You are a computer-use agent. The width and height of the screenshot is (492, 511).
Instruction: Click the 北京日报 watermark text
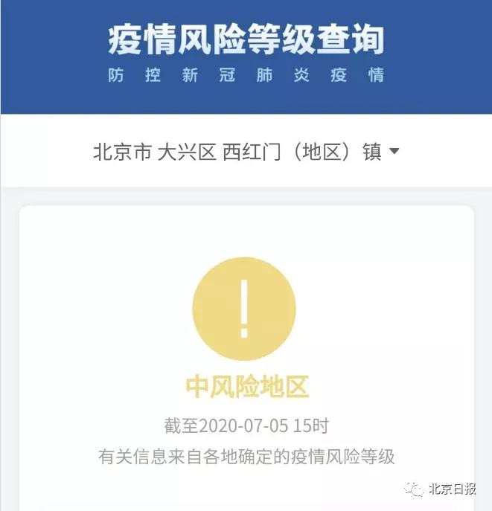453,489
